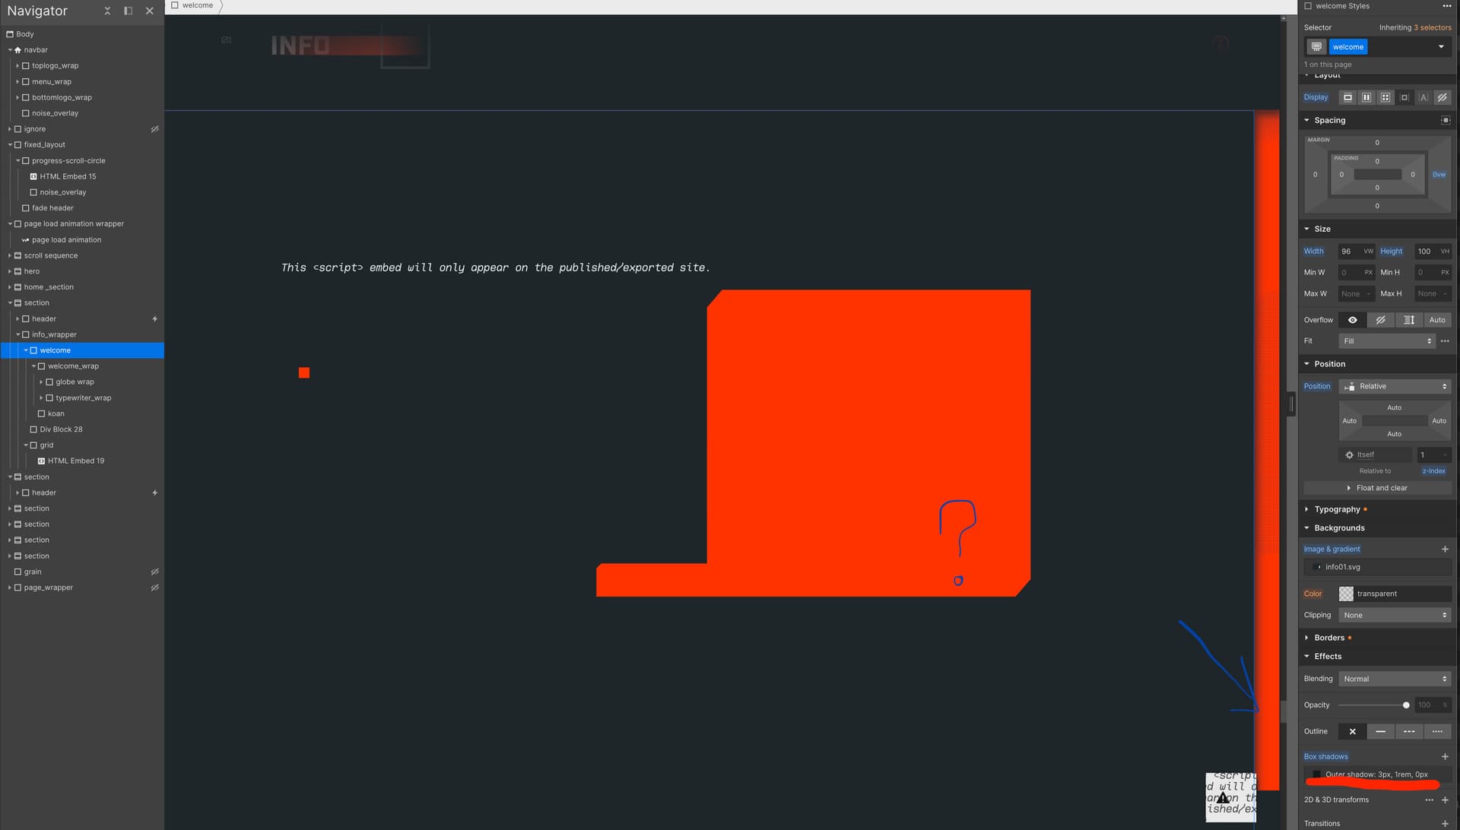1460x830 pixels.
Task: Set element display to none
Action: [1443, 97]
